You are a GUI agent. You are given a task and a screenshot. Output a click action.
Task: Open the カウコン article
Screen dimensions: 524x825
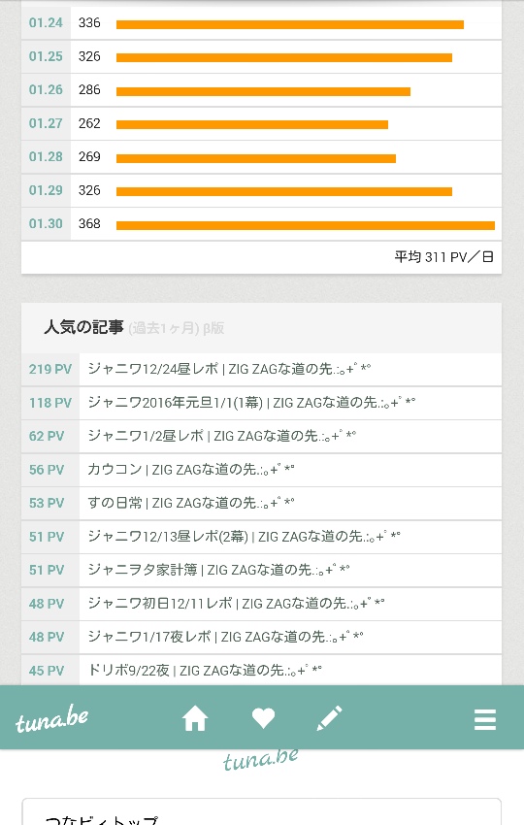261,470
